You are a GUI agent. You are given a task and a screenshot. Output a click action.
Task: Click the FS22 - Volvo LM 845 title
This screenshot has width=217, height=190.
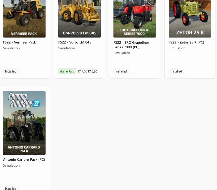pos(75,42)
